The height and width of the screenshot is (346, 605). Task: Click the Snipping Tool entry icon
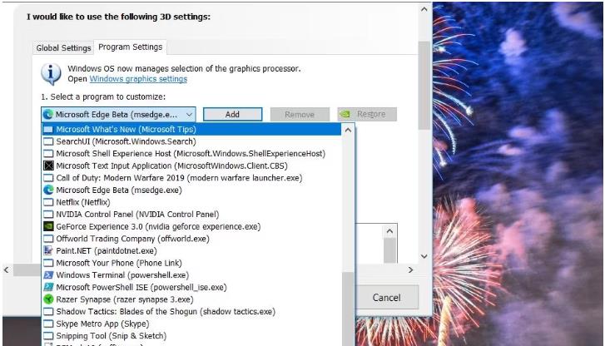point(48,336)
